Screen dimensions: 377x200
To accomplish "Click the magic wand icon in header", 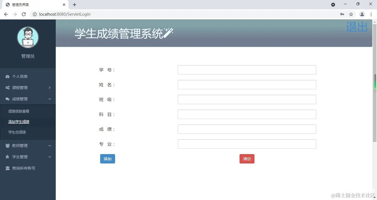I will [x=168, y=33].
